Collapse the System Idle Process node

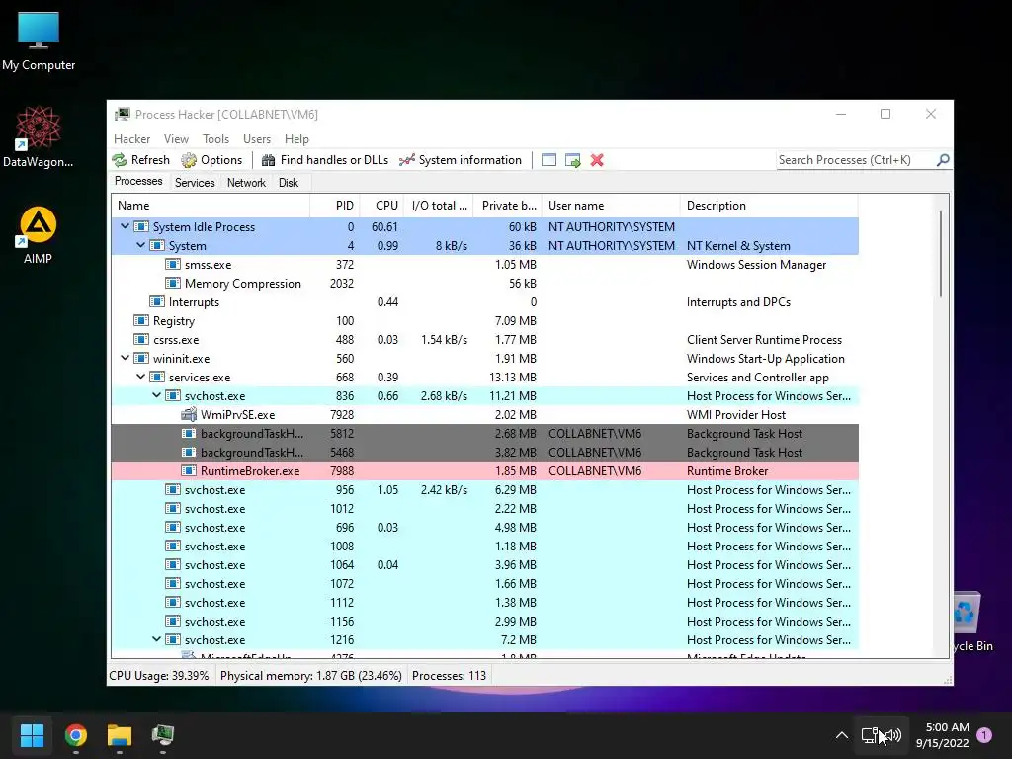pos(125,226)
